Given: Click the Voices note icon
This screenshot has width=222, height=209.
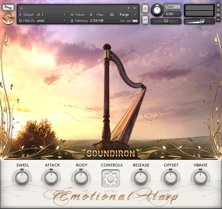Looking at the screenshot, I should [72, 15].
